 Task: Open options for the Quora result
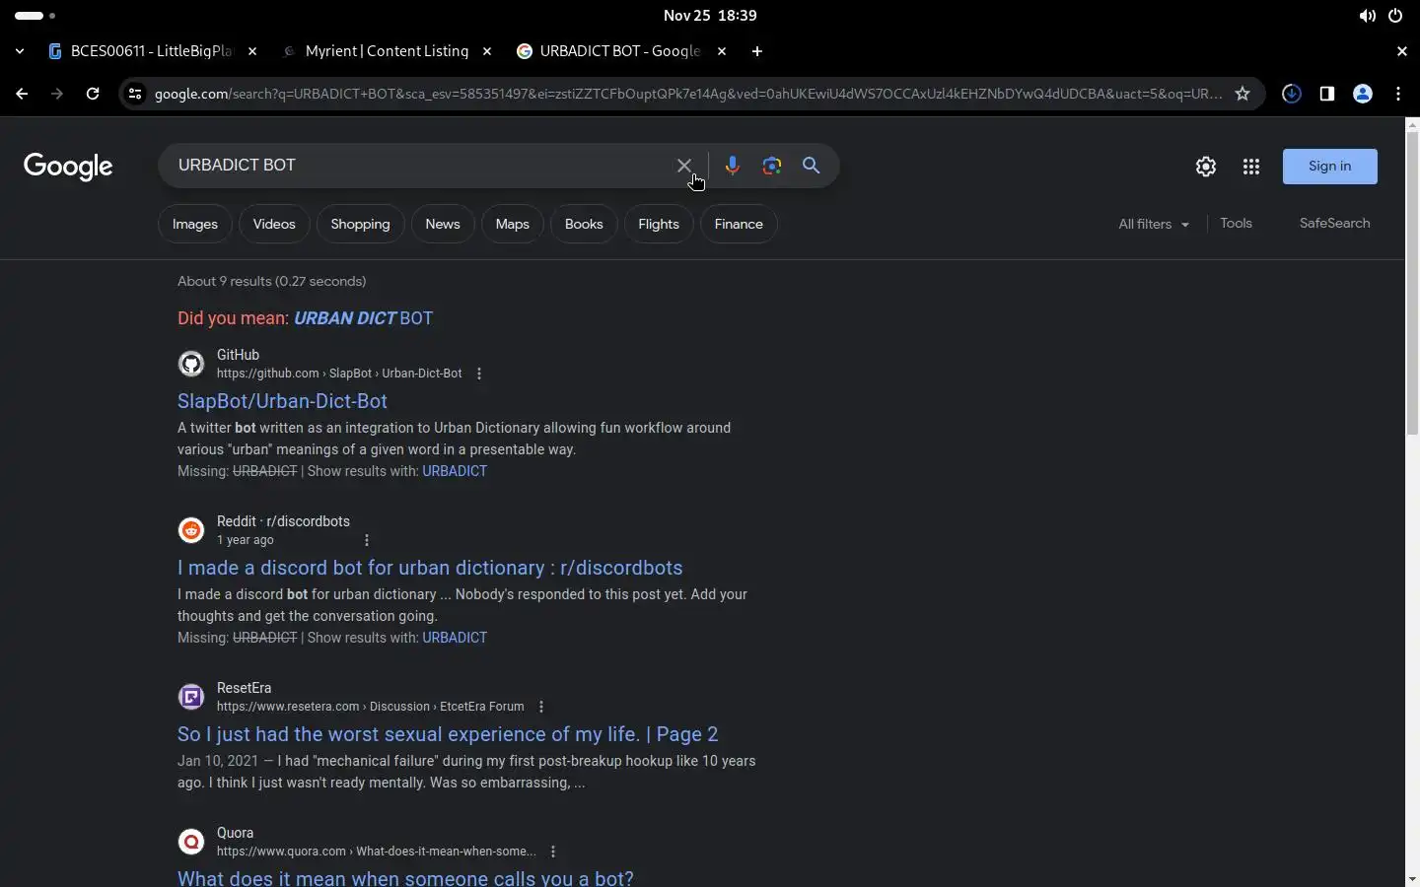coord(553,852)
